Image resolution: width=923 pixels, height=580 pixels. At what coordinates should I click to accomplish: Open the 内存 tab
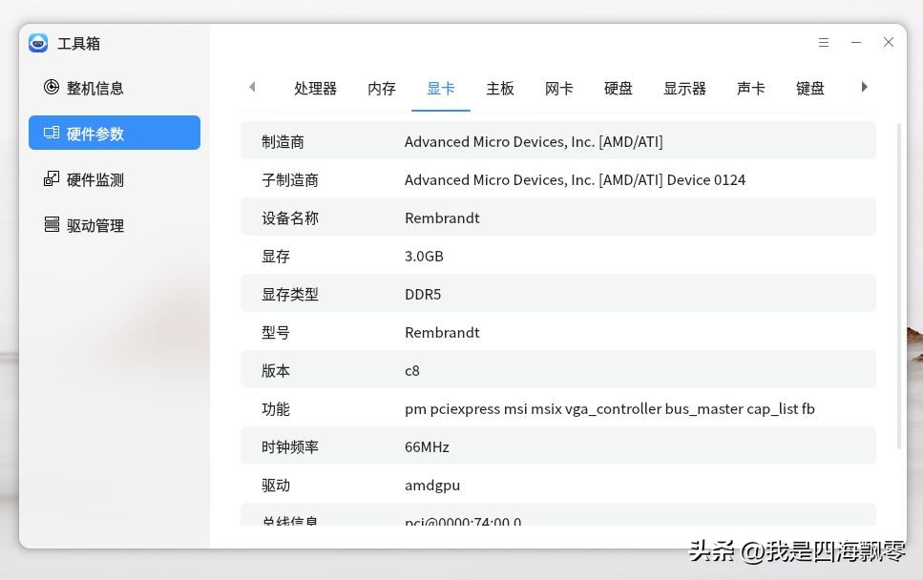[381, 88]
